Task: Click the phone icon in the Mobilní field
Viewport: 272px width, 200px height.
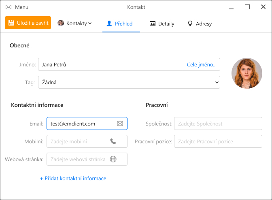Action: pos(113,141)
